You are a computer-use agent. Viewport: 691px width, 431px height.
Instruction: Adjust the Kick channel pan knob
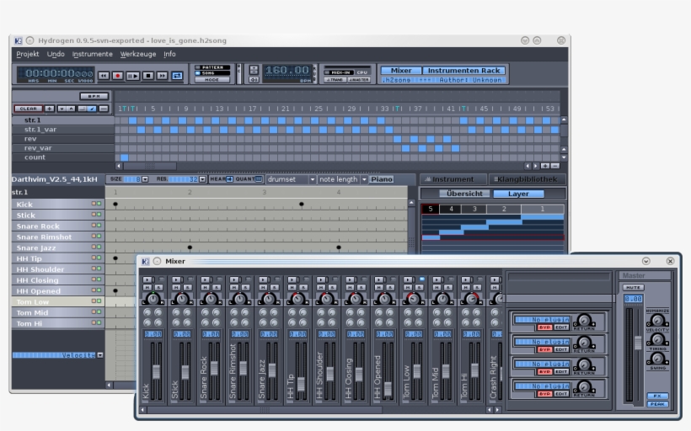pos(153,299)
